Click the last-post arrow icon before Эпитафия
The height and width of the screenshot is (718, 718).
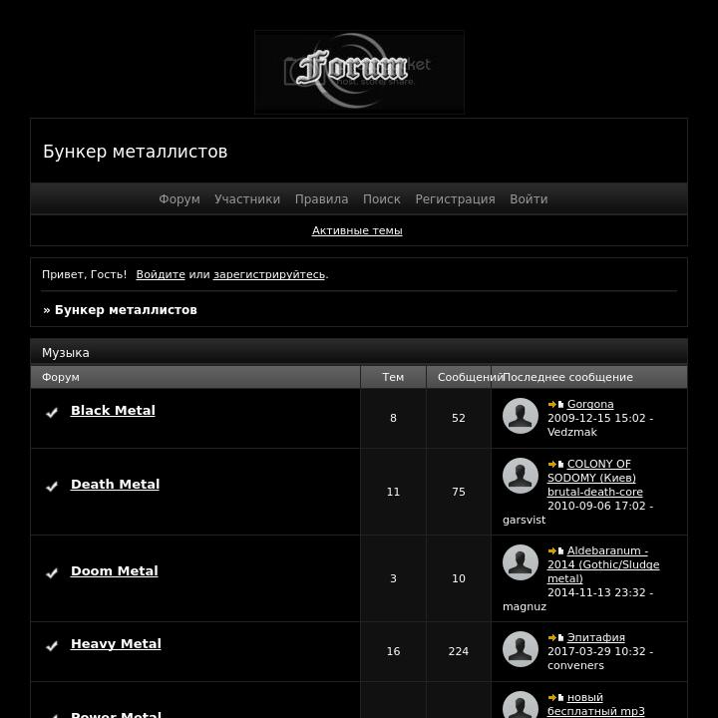tap(555, 638)
